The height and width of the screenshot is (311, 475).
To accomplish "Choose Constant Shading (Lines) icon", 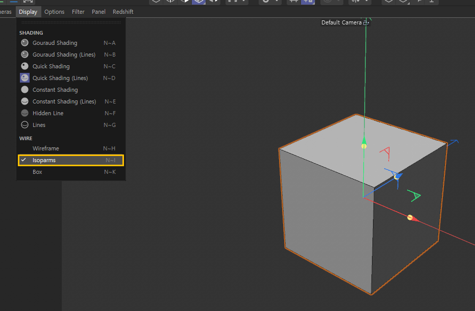I will coord(24,101).
